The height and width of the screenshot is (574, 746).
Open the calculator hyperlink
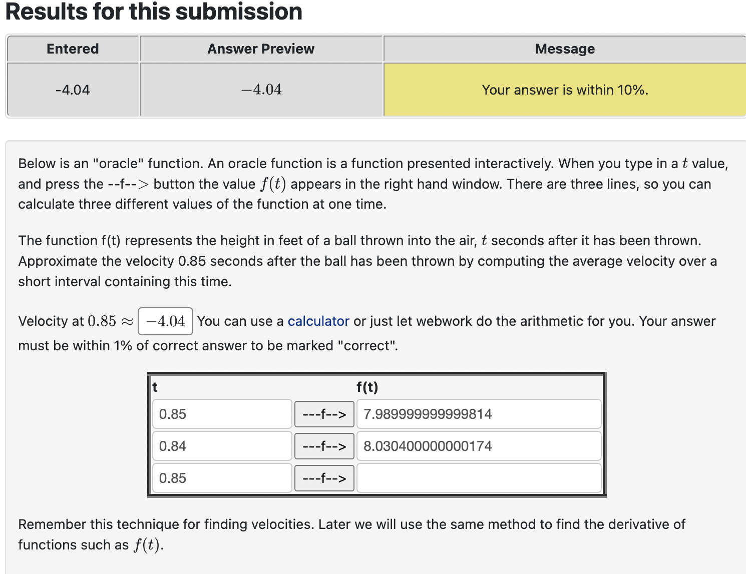click(318, 321)
